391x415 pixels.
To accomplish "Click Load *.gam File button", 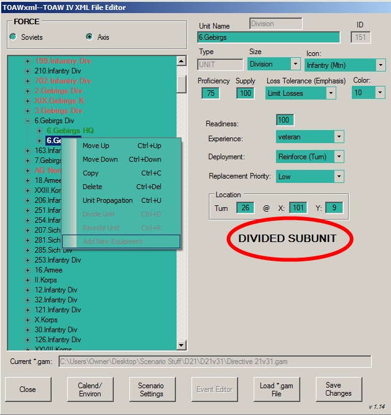I will tap(277, 389).
